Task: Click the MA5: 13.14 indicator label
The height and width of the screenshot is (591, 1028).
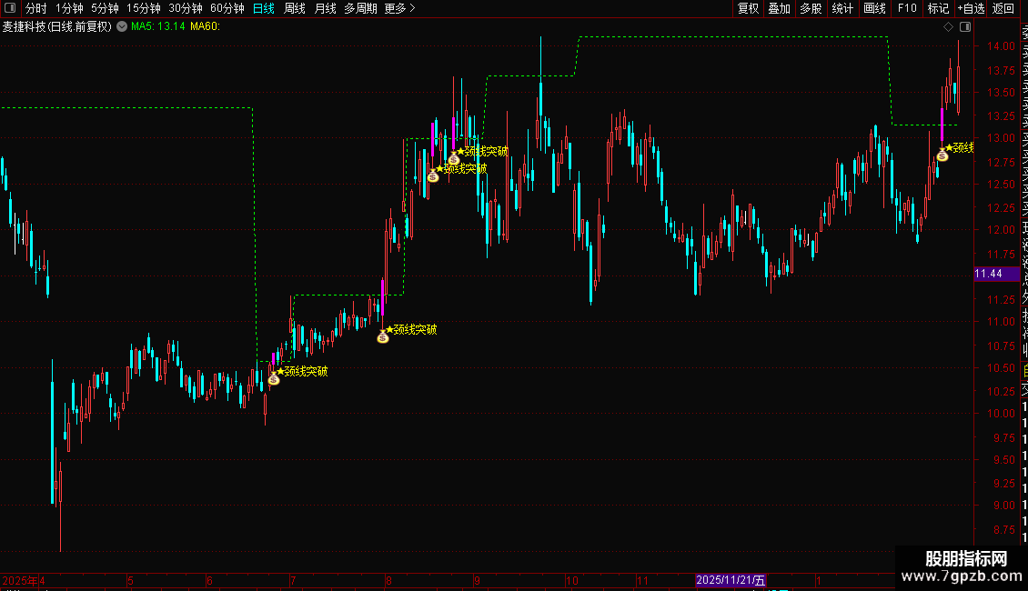Action: [158, 27]
